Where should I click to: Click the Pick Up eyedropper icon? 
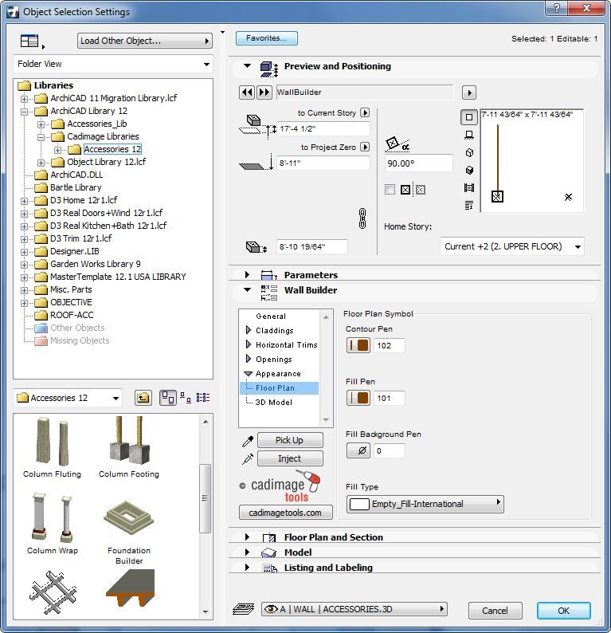[x=248, y=441]
